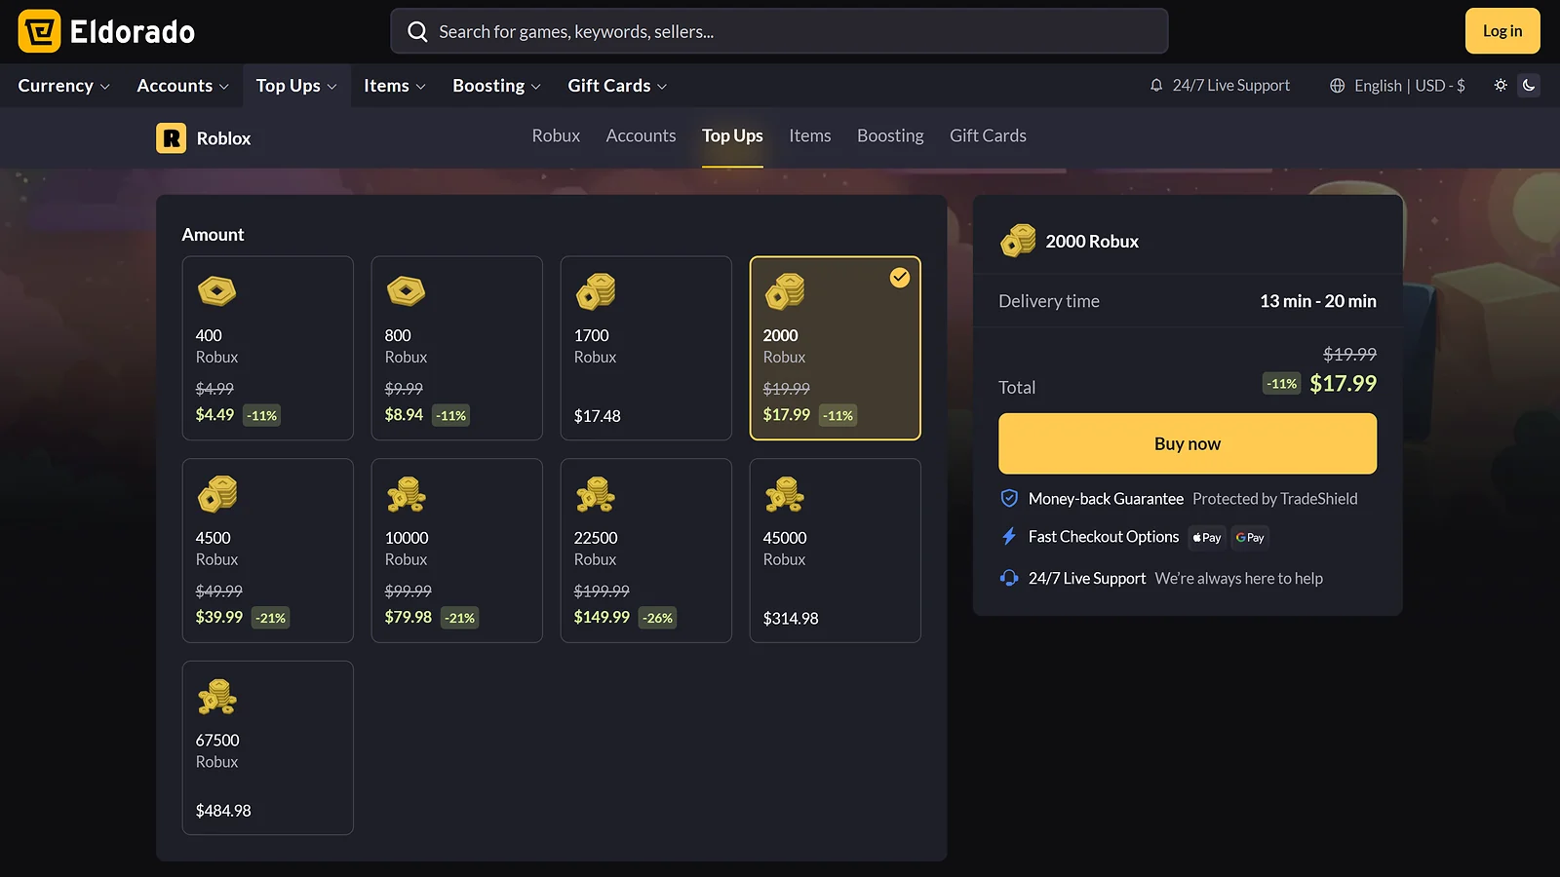1560x877 pixels.
Task: Select the 67500 Robux amount card
Action: click(268, 747)
